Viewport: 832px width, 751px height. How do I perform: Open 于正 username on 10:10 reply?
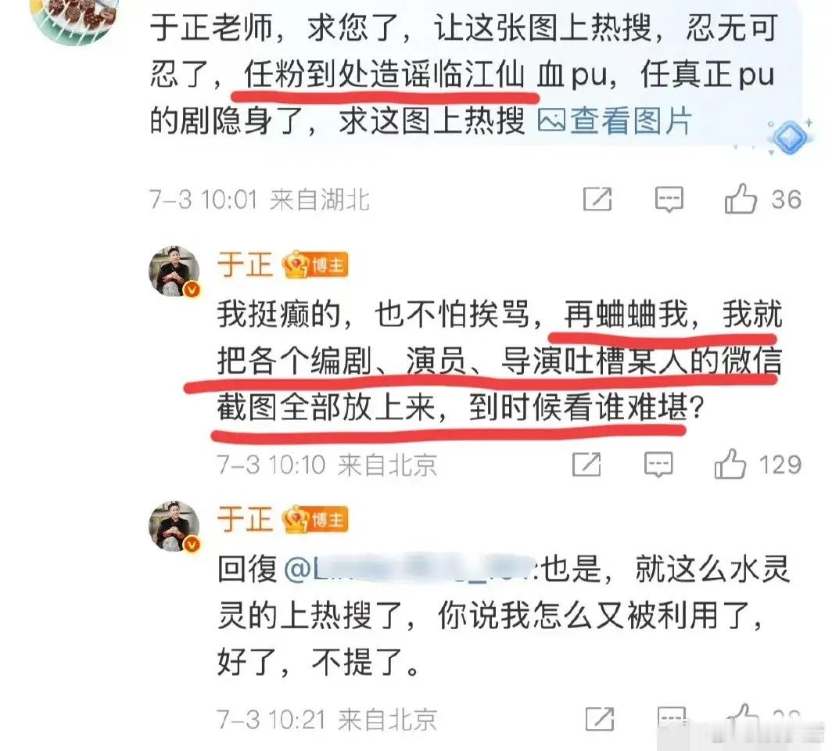(245, 264)
